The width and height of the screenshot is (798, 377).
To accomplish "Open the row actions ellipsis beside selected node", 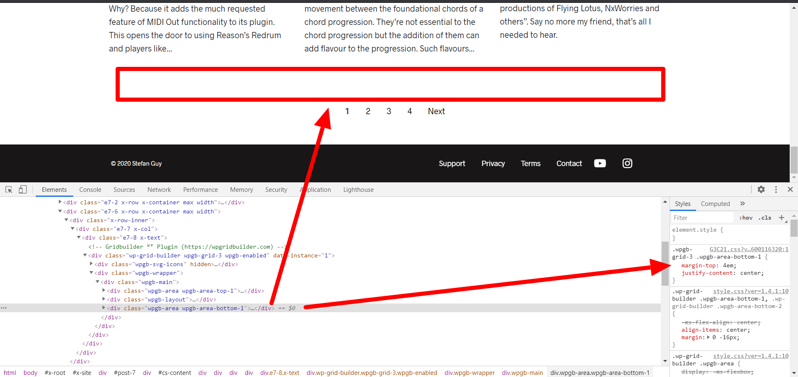I will [4, 308].
